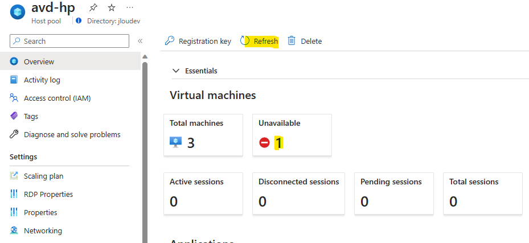This screenshot has height=243, width=529.
Task: Open the Properties settings page
Action: coord(70,212)
